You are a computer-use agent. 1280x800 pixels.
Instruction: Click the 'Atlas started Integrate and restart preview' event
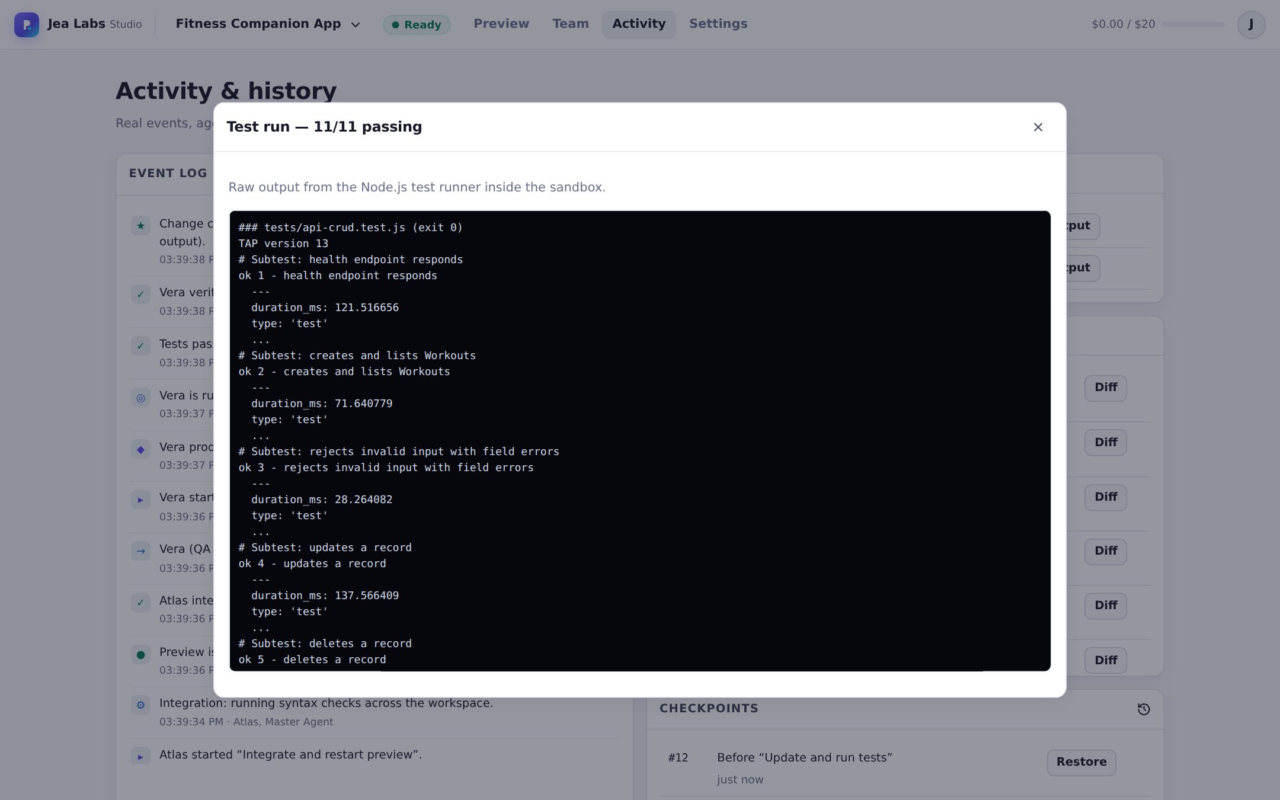coord(290,755)
